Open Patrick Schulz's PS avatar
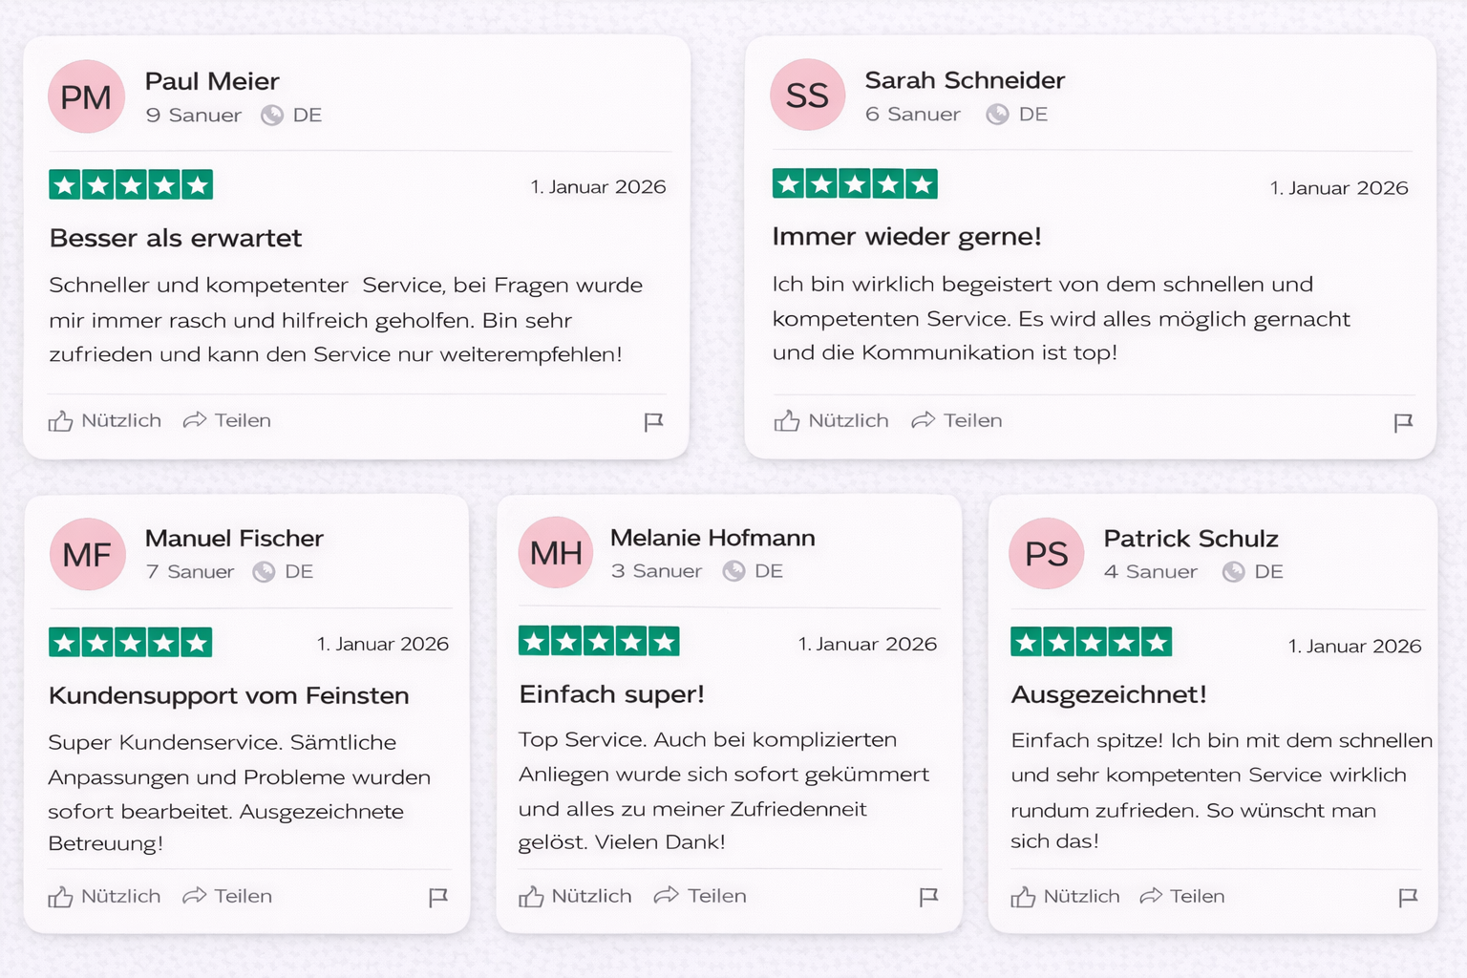 point(1046,554)
